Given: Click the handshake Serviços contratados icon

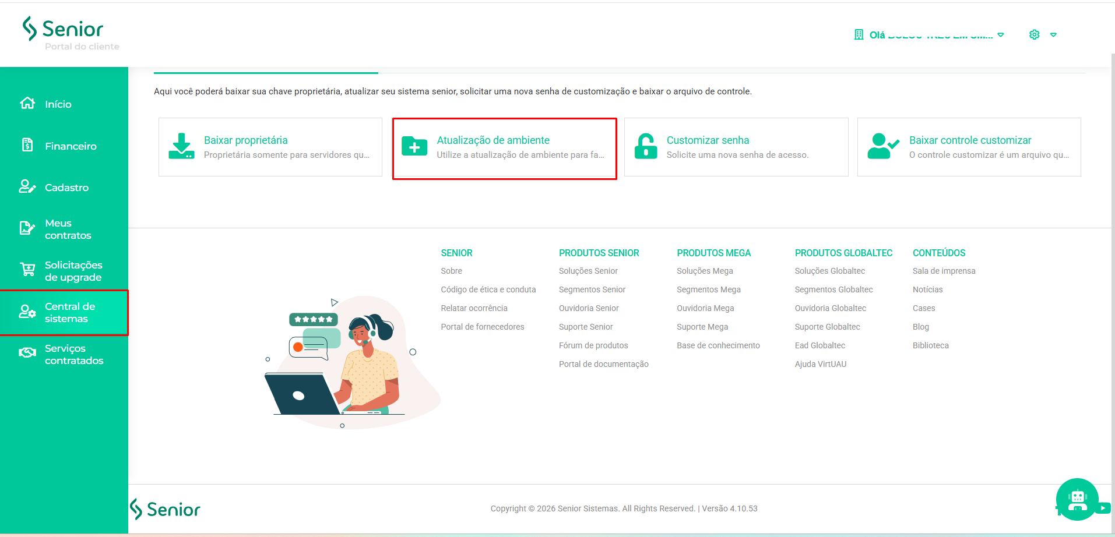Looking at the screenshot, I should 27,353.
